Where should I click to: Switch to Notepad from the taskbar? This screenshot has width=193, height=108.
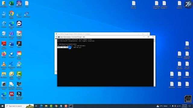click(x=61, y=106)
